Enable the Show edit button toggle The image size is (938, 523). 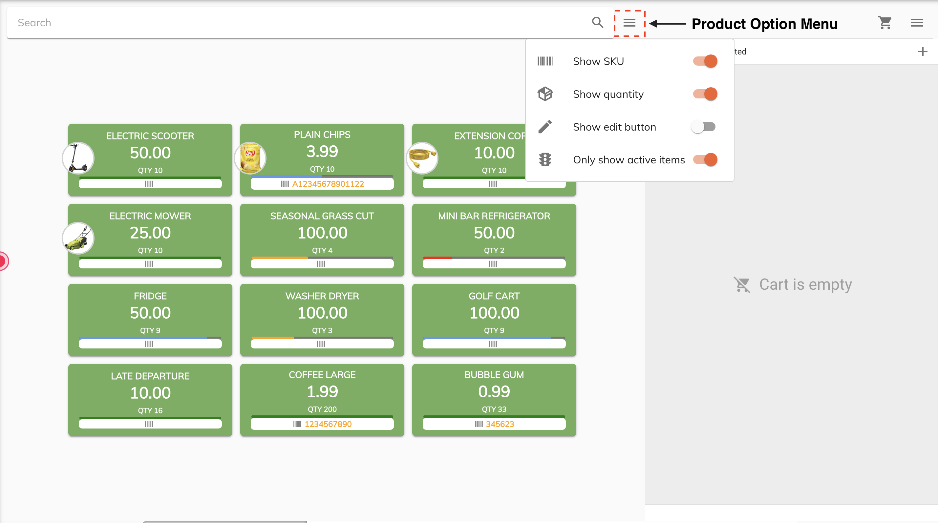click(x=704, y=126)
